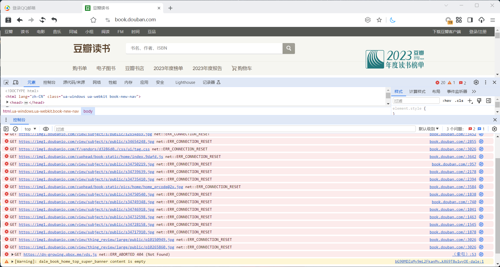Open DevTools three-dot customize menu
The height and width of the screenshot is (267, 500).
coord(485,82)
